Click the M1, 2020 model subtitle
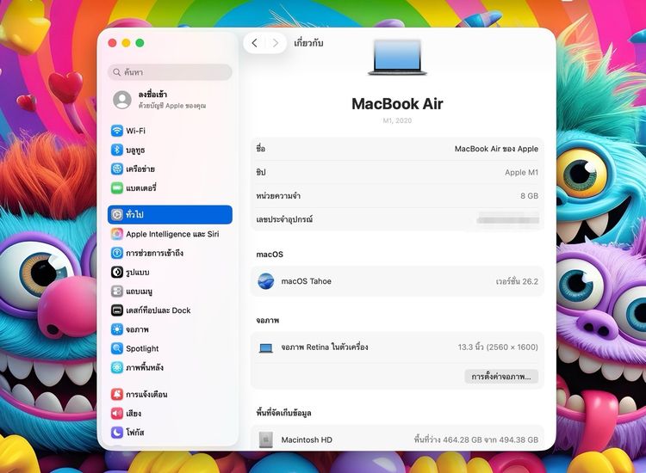 [397, 120]
